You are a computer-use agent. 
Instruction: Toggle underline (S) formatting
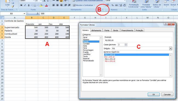(x=29, y=5)
